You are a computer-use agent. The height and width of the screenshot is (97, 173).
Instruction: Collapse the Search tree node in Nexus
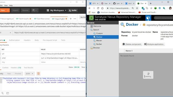(x=89, y=30)
